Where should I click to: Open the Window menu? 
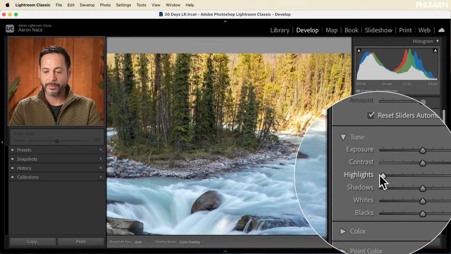pos(173,5)
